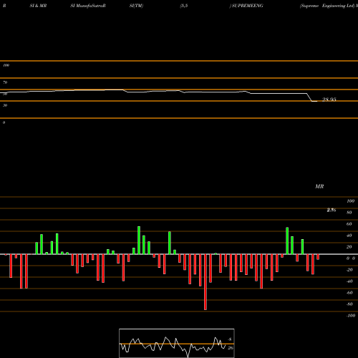
Task: Click the 26 value in mini preview chart
Action: pyautogui.click(x=231, y=348)
